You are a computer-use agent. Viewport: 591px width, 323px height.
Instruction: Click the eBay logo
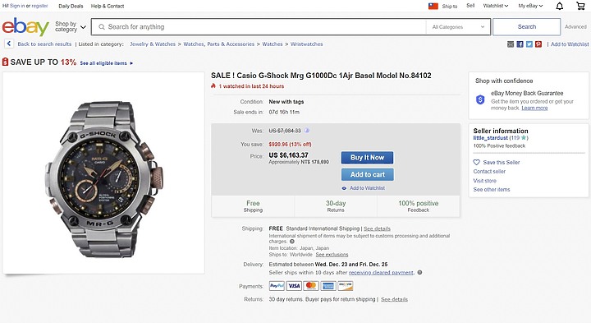[x=25, y=26]
